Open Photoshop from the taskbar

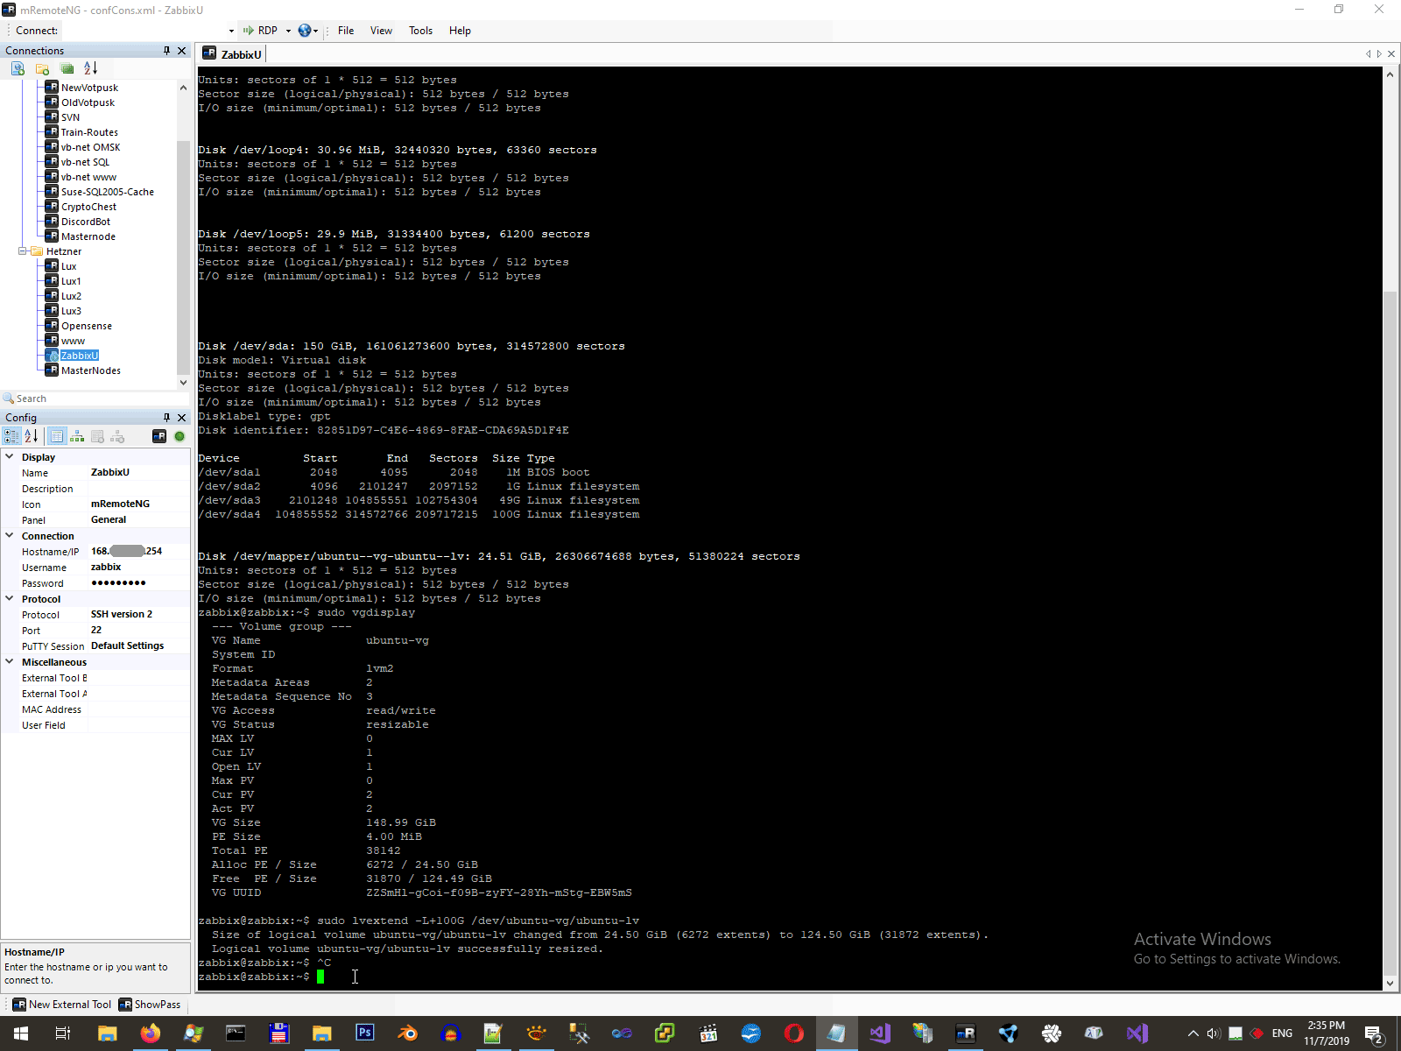(x=365, y=1033)
